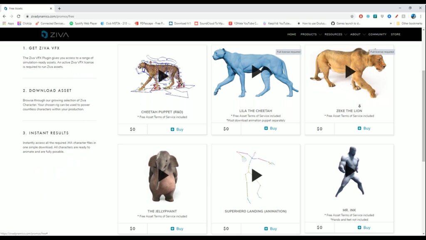Reload the page with refresh icon
This screenshot has height=240, width=426.
pyautogui.click(x=18, y=16)
